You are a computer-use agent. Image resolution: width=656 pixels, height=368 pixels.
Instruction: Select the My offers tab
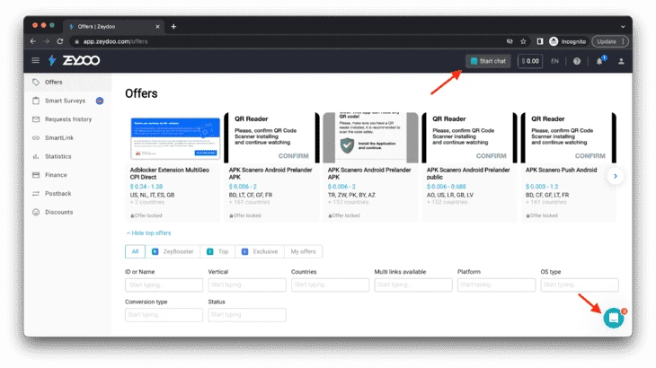pos(304,251)
